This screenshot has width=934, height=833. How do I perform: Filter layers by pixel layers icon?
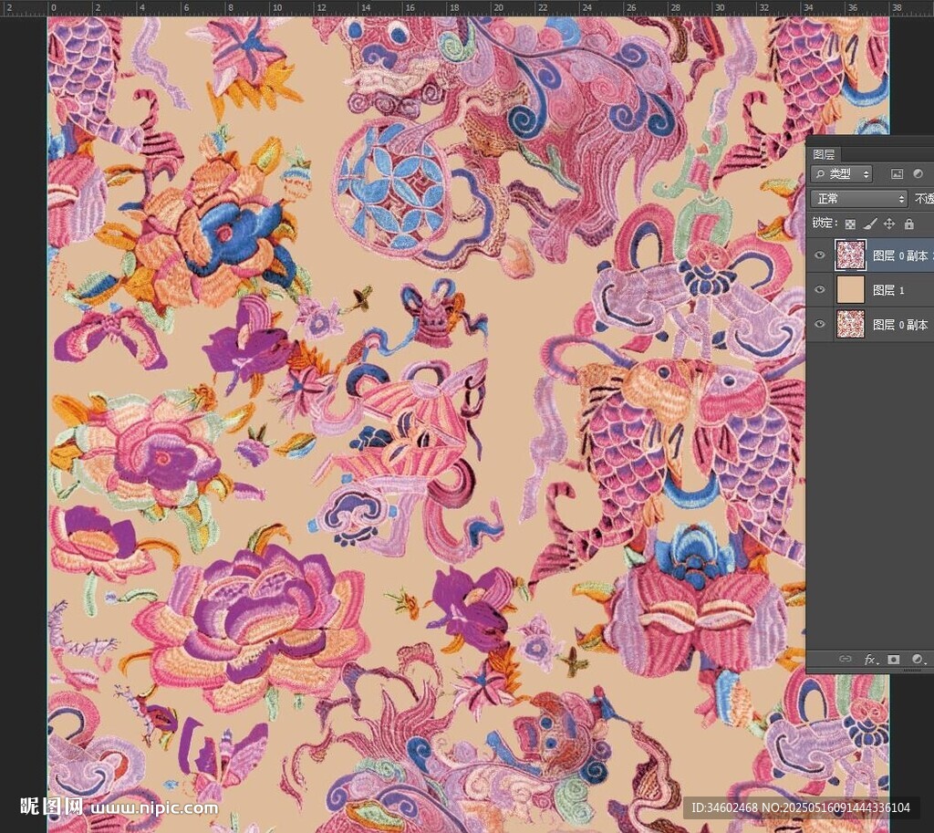click(897, 174)
